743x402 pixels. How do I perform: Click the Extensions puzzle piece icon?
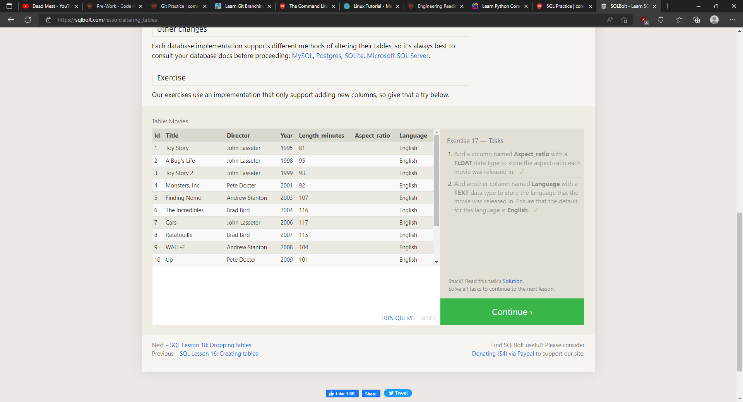[x=661, y=20]
